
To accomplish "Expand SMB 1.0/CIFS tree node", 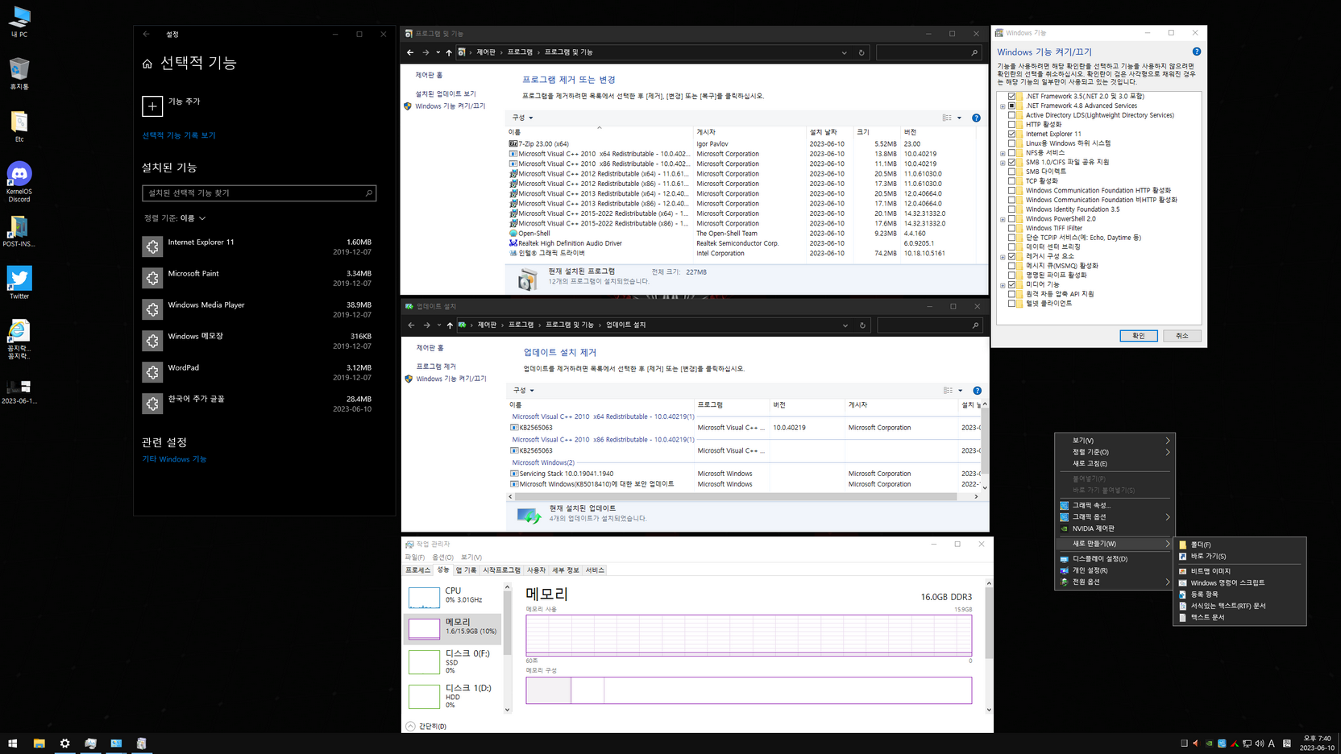I will 1003,162.
